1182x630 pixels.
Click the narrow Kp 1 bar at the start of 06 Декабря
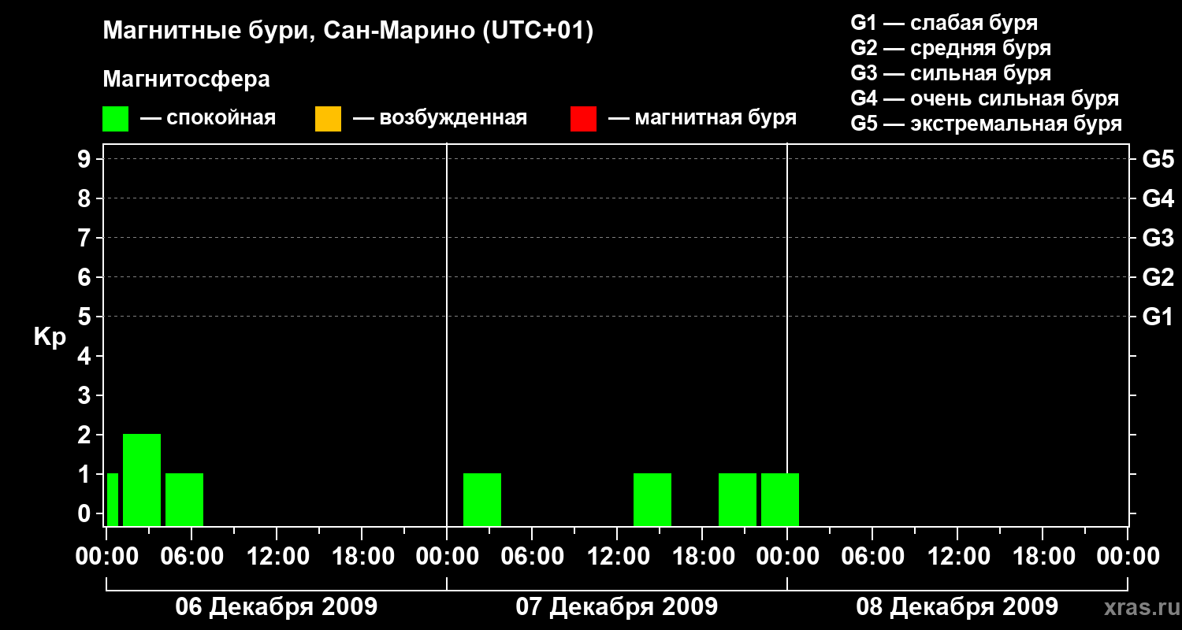[113, 499]
